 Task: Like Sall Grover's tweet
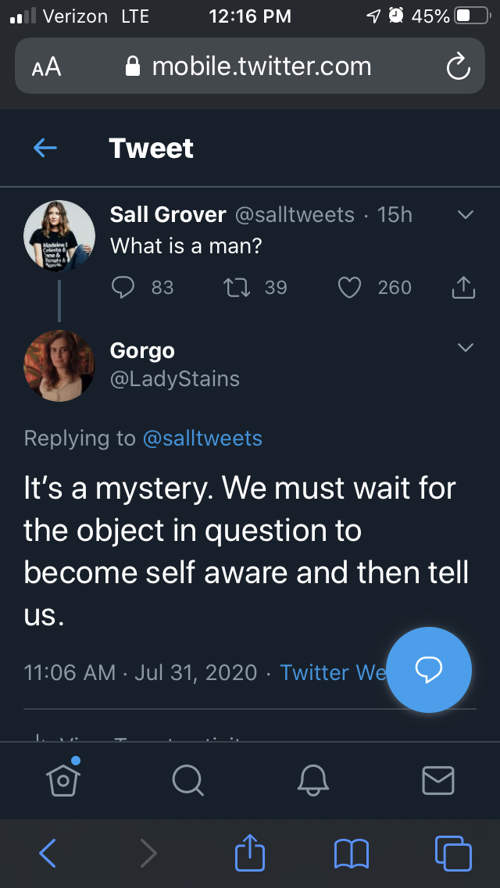348,288
